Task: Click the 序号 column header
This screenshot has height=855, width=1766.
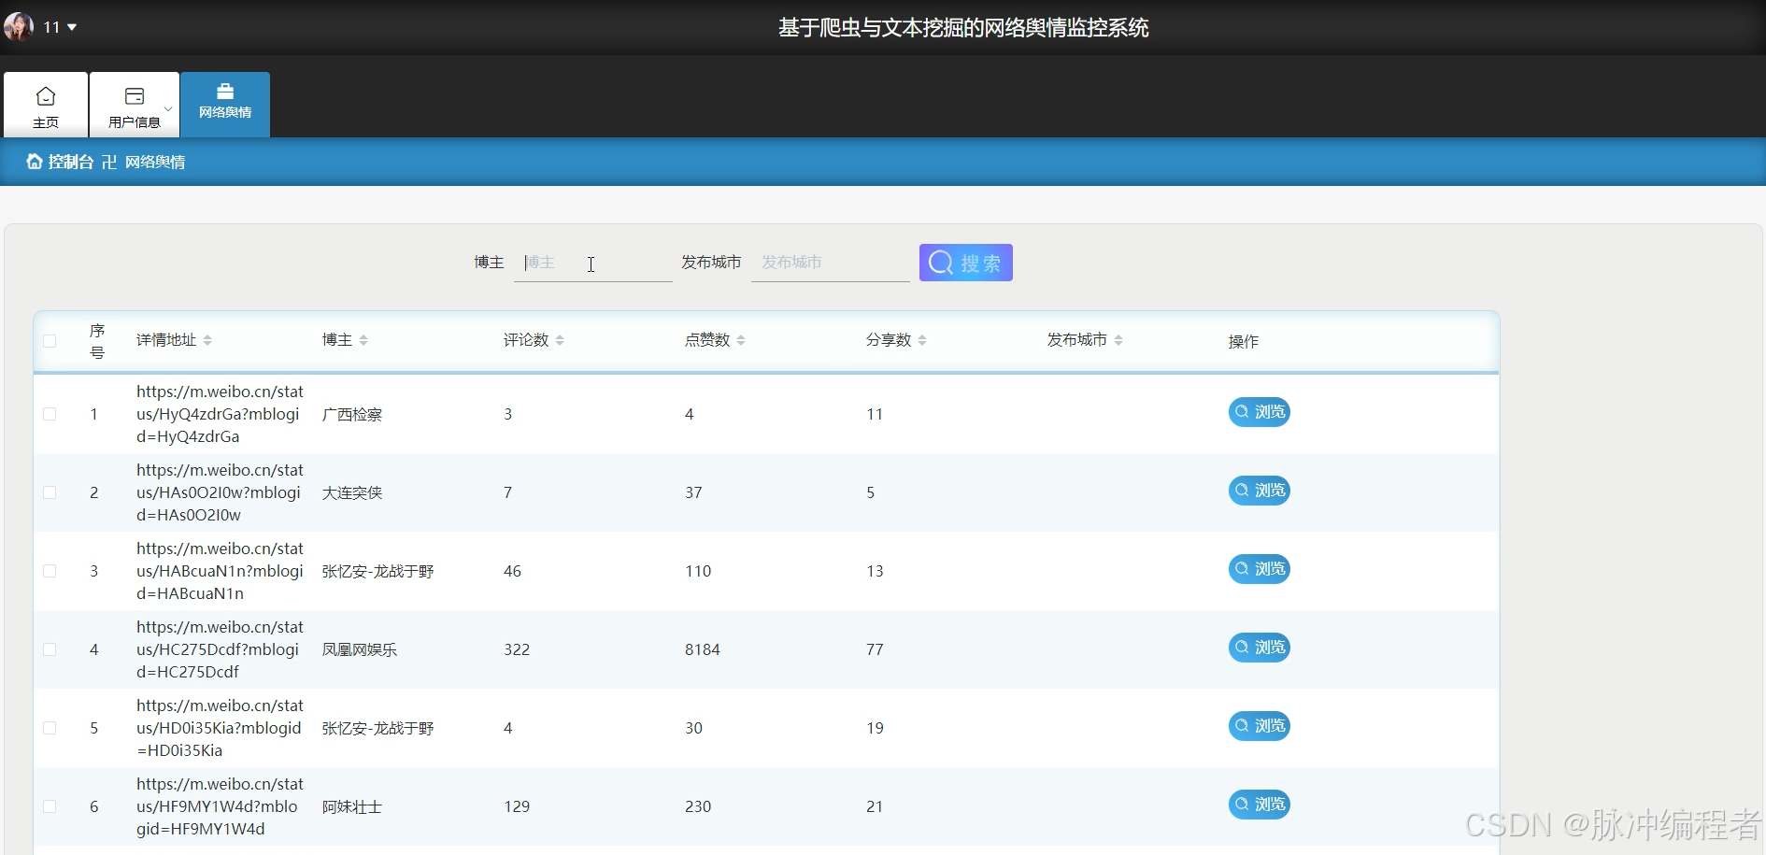Action: point(97,341)
